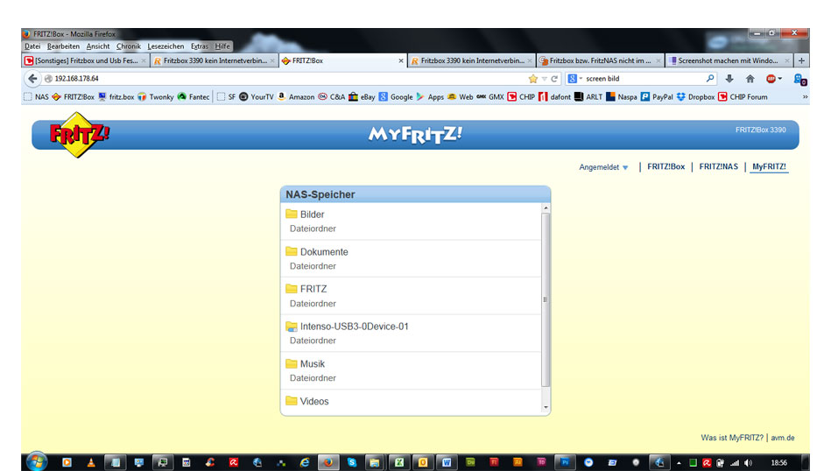The image size is (838, 471).
Task: Click the Firefox back arrow button
Action: point(32,79)
